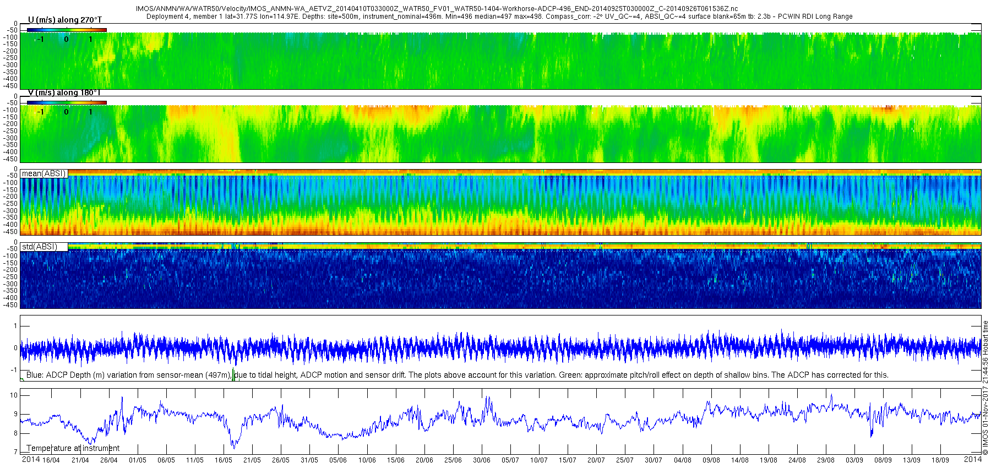Image resolution: width=991 pixels, height=468 pixels.
Task: Click the '26/04' date tick label
Action: 108,460
